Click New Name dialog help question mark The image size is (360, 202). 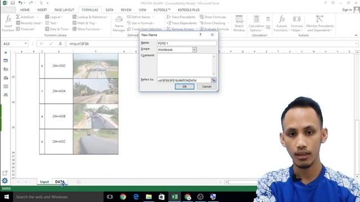pyautogui.click(x=200, y=35)
